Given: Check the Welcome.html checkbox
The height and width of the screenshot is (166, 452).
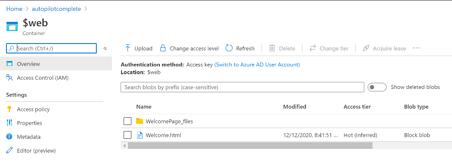Looking at the screenshot, I should [x=127, y=135].
